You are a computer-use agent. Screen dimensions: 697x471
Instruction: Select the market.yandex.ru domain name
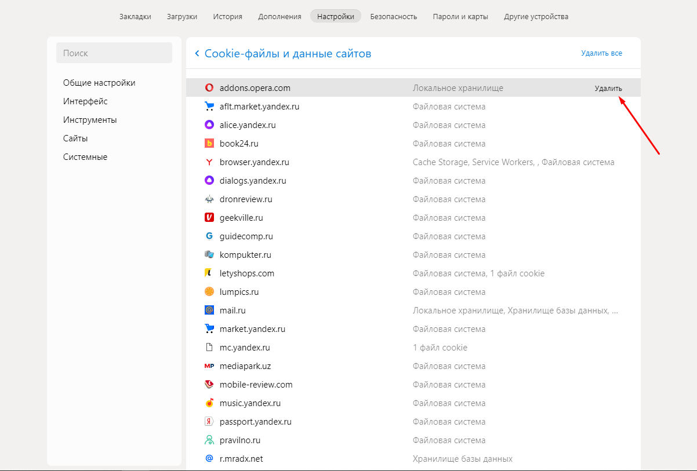point(253,329)
